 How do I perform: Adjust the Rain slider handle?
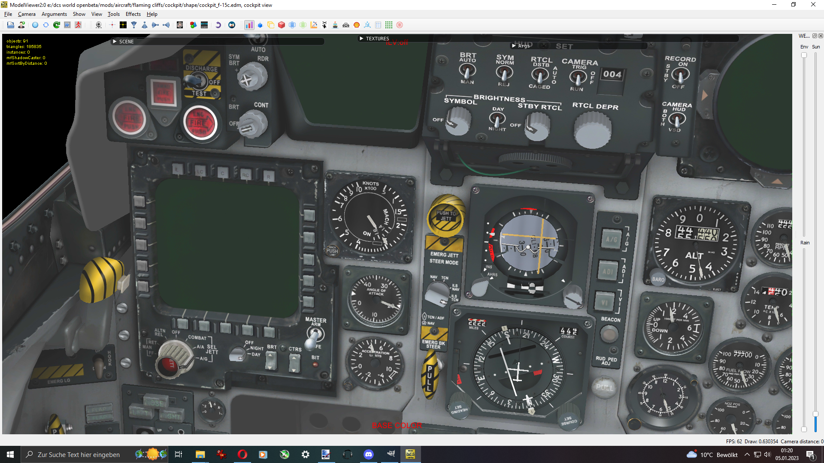coord(804,429)
